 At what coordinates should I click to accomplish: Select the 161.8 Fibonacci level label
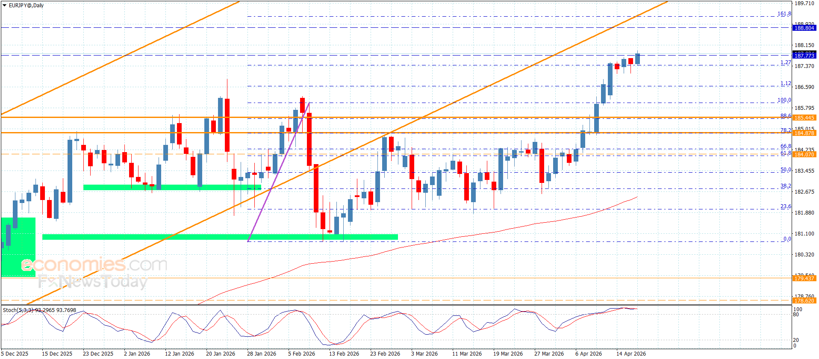(x=784, y=14)
